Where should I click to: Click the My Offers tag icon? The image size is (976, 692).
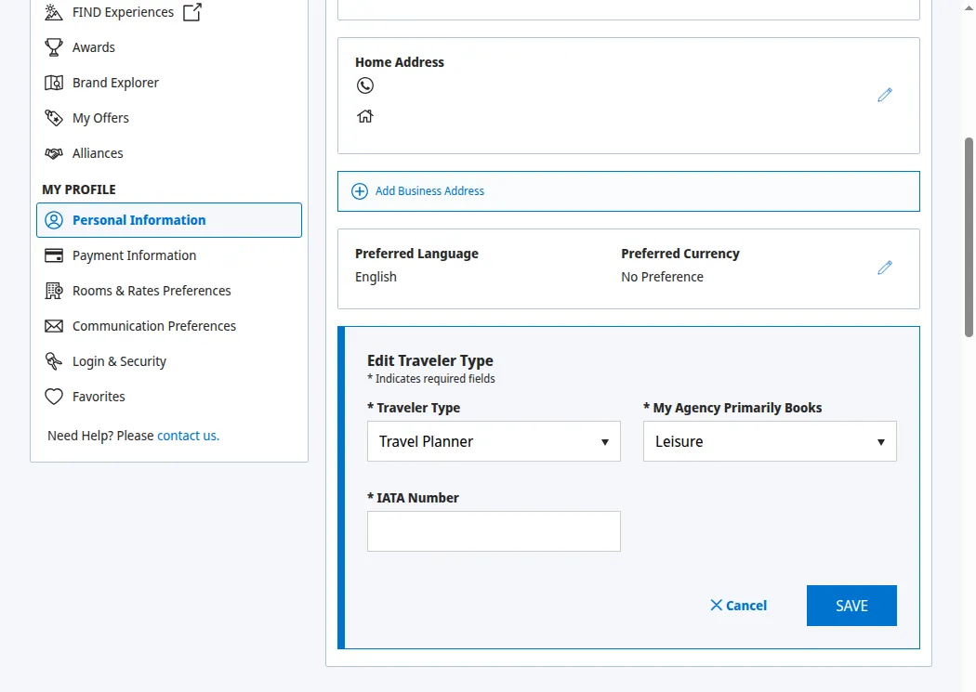click(54, 118)
